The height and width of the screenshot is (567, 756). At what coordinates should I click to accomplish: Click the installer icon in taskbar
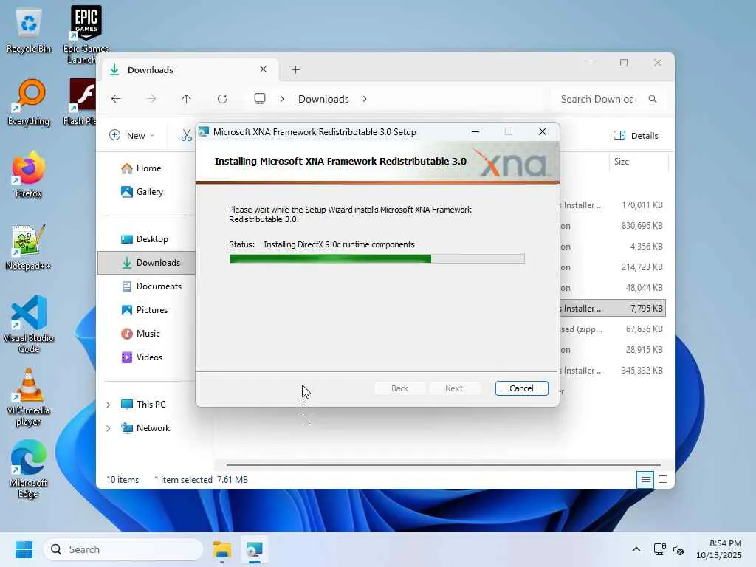[x=255, y=549]
